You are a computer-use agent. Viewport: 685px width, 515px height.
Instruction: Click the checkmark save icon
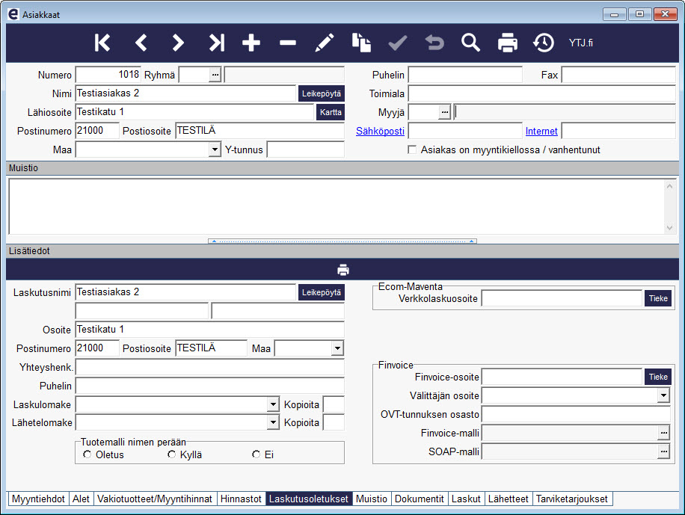tap(398, 43)
